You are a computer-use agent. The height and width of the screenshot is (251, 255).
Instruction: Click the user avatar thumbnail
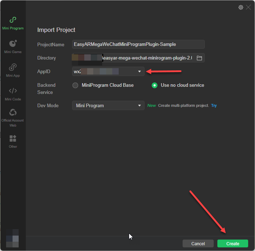click(12, 238)
